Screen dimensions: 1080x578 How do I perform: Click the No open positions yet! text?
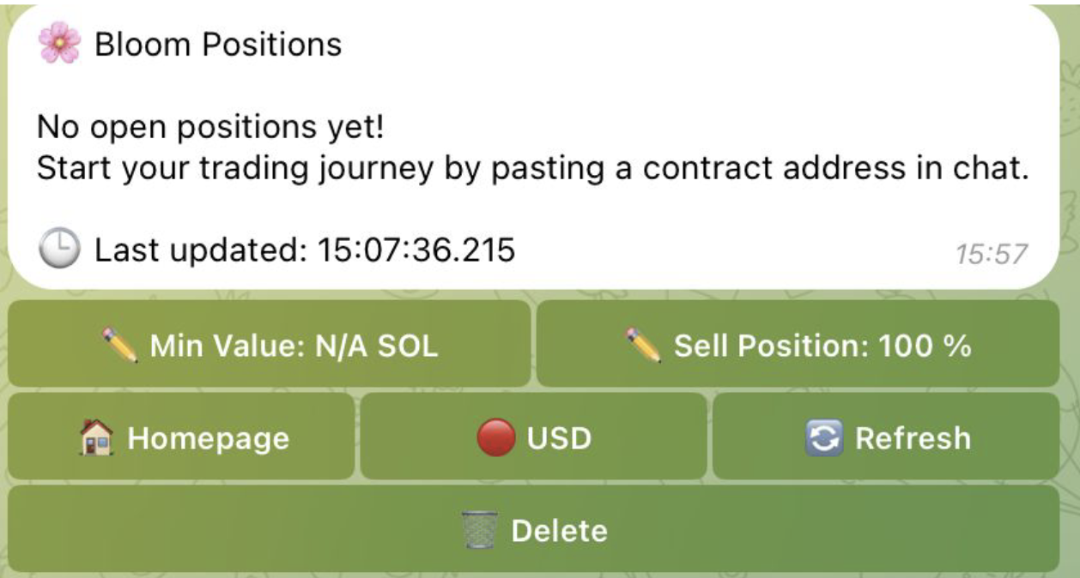click(x=211, y=128)
